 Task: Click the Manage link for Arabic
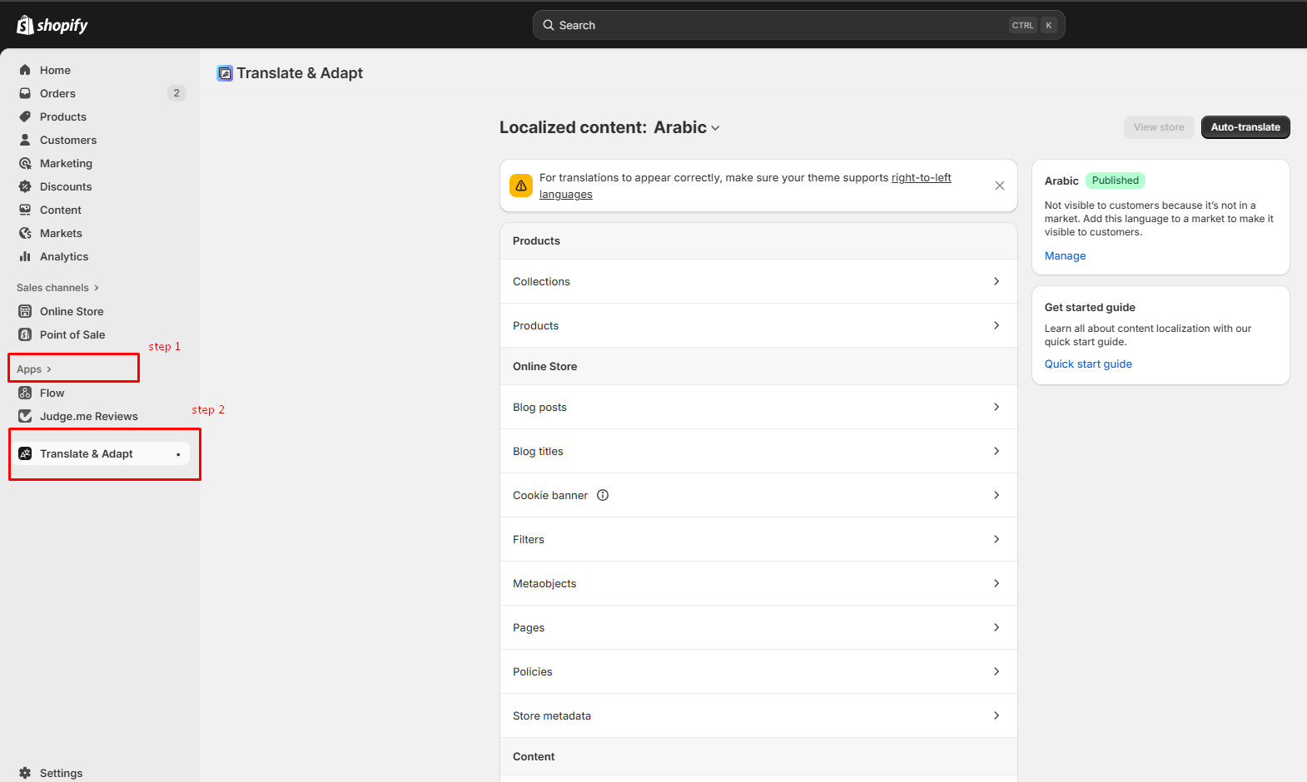[1065, 256]
